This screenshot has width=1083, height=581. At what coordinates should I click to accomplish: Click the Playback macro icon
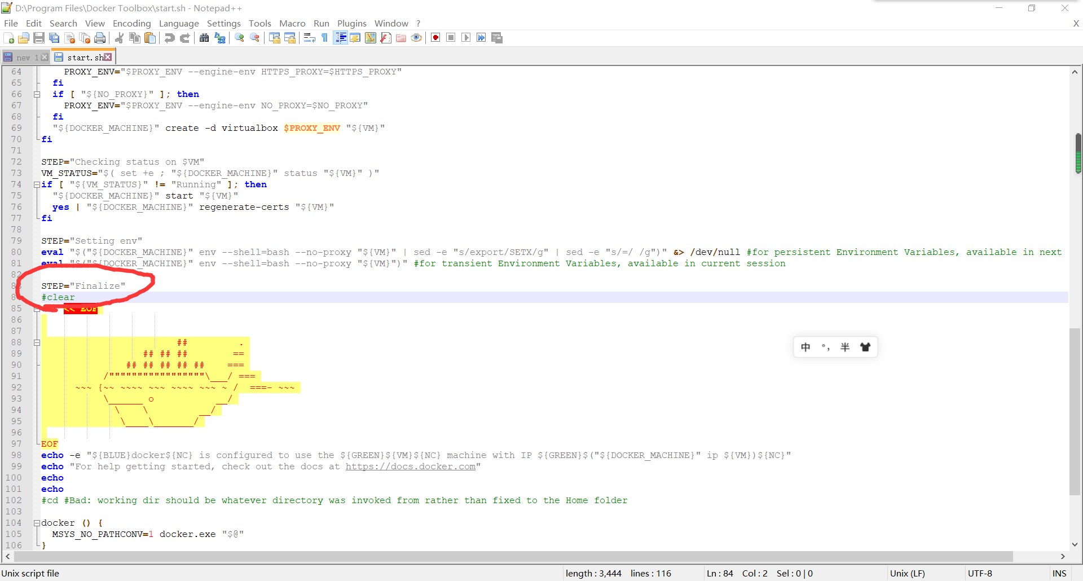click(x=466, y=38)
